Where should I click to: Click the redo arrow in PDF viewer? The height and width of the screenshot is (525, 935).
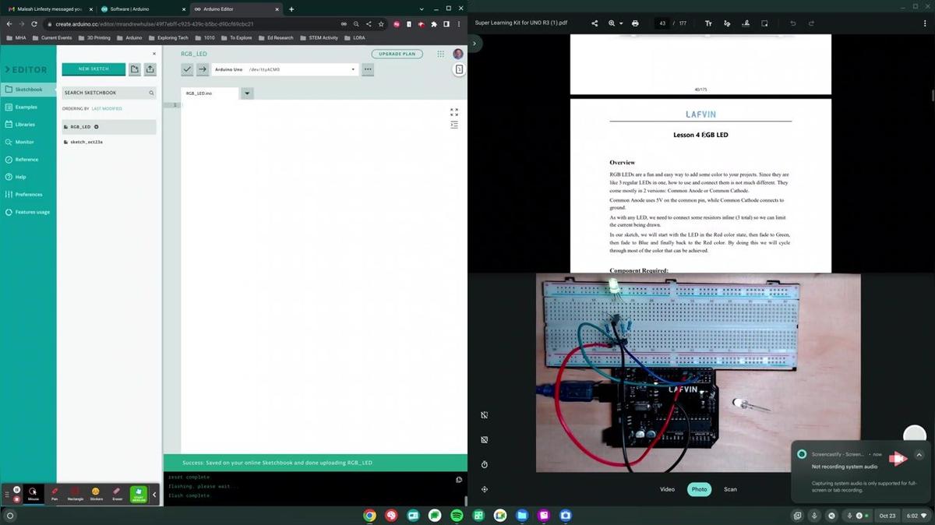(811, 23)
